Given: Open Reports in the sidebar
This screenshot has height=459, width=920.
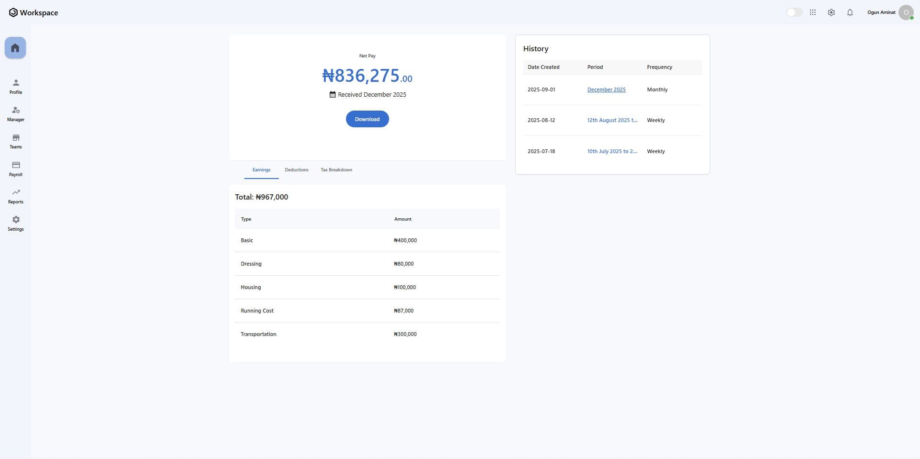Looking at the screenshot, I should tap(16, 196).
